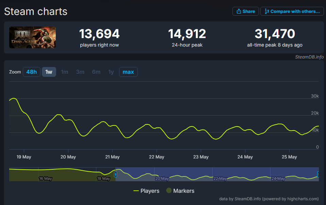The width and height of the screenshot is (326, 205).
Task: Click the 23 May axis label
Action: coord(201,157)
